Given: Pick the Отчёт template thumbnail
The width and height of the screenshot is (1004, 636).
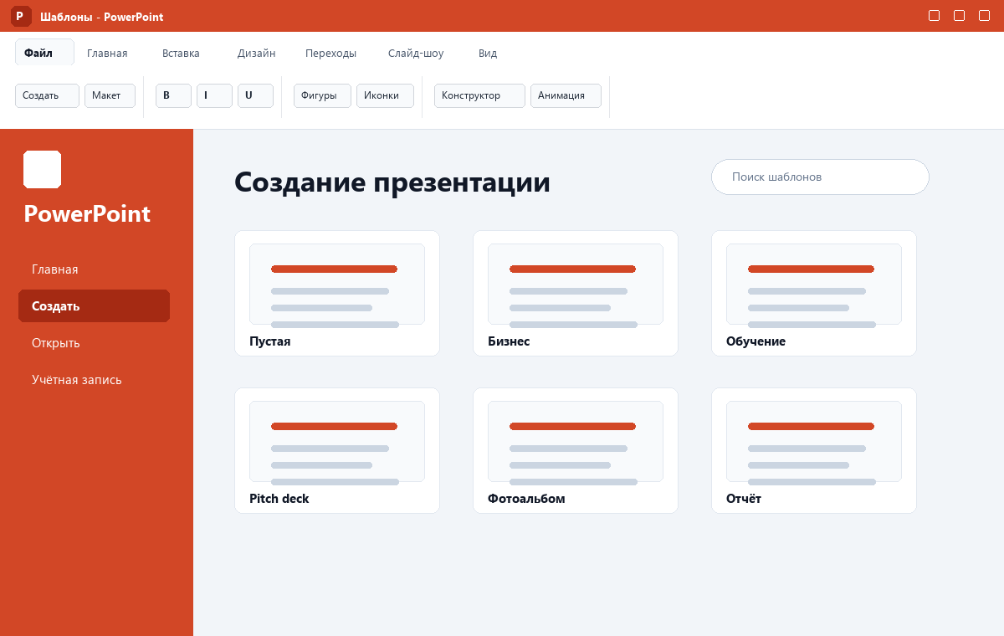Looking at the screenshot, I should click(x=814, y=441).
